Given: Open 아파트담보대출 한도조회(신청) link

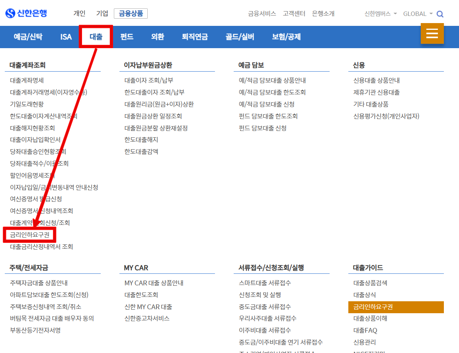Looking at the screenshot, I should click(x=49, y=295).
